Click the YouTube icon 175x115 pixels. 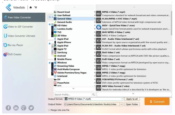click(x=16, y=108)
